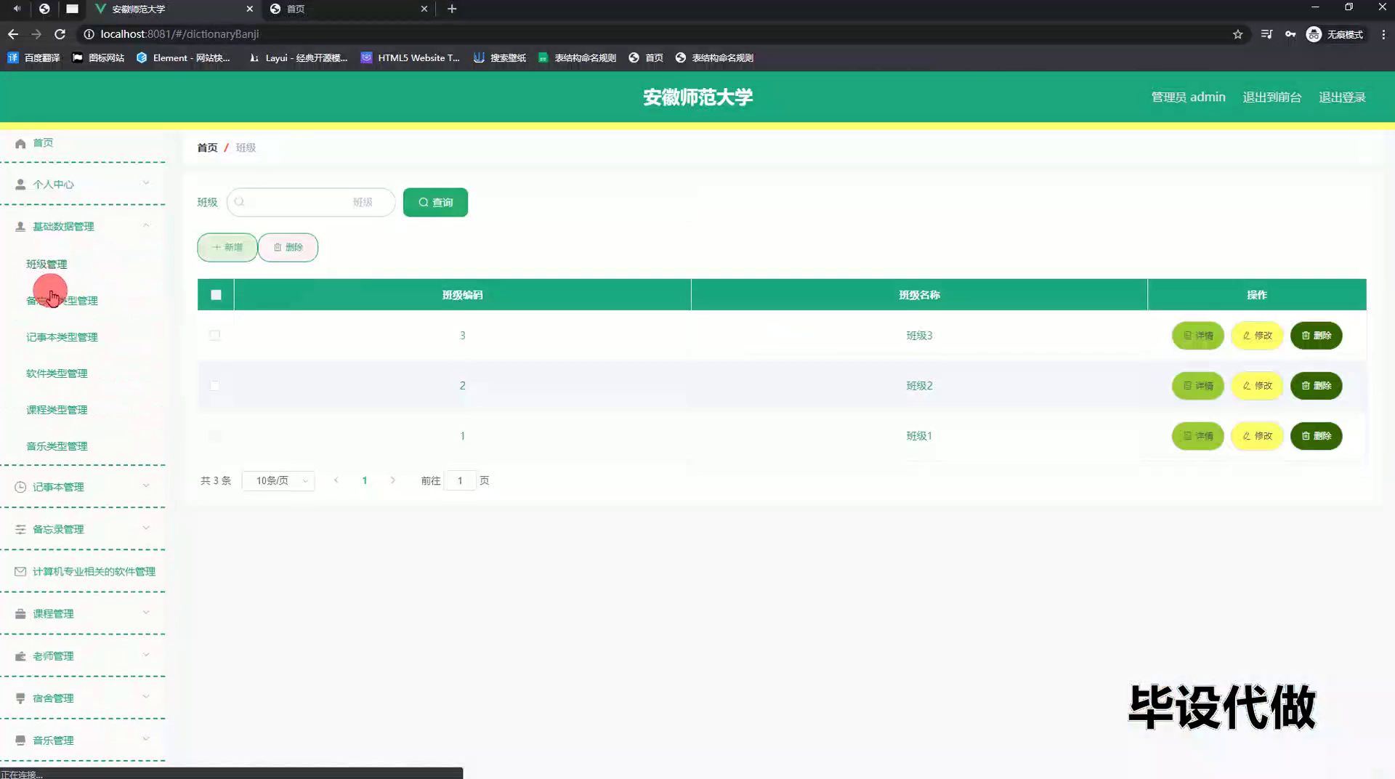This screenshot has height=779, width=1395.
Task: Click the icon beside 老师管理
Action: coord(20,655)
